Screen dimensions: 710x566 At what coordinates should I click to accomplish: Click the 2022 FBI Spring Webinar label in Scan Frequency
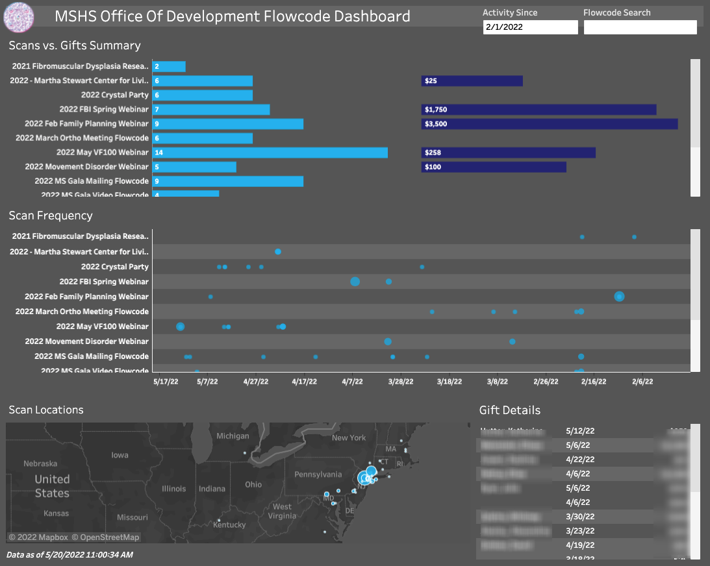104,282
